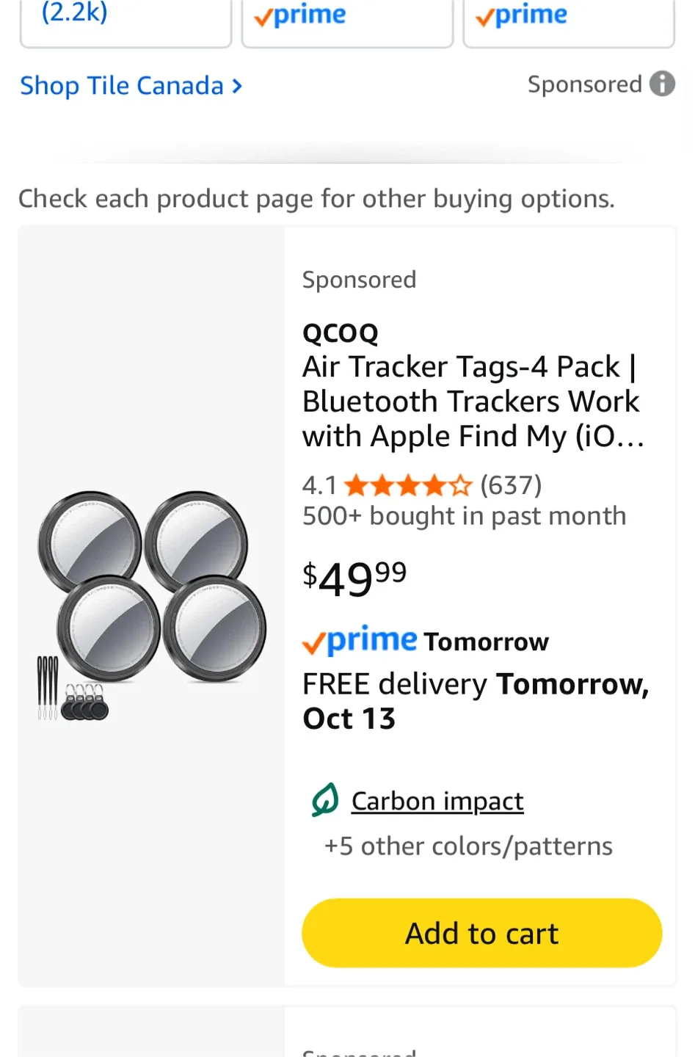Click the orange star rating icons
Image resolution: width=695 pixels, height=1057 pixels.
point(407,485)
